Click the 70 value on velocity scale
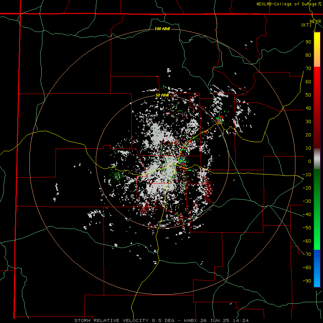The image size is (323, 323). click(x=308, y=69)
